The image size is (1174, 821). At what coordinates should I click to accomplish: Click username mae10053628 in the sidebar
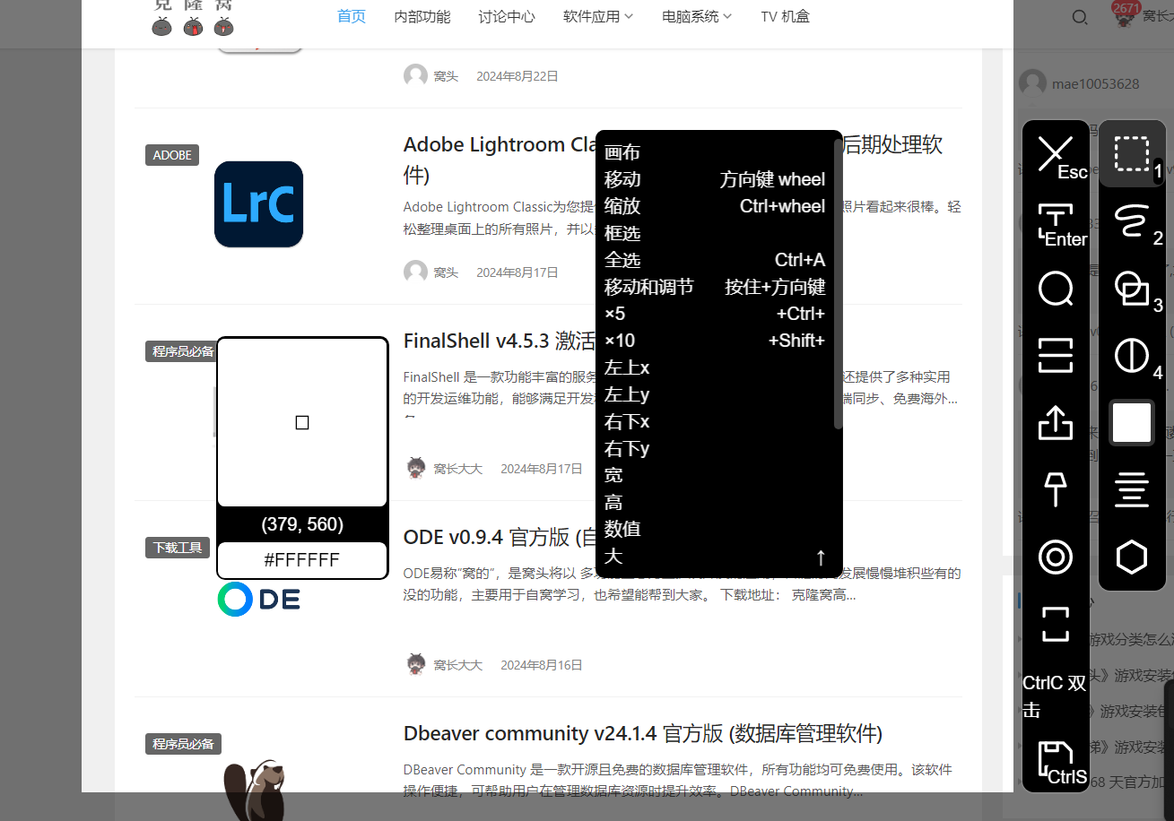coord(1096,83)
